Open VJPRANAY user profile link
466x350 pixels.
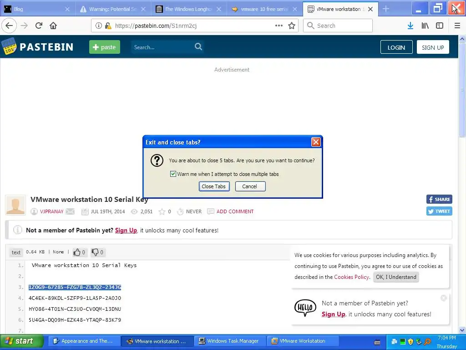[x=51, y=211]
